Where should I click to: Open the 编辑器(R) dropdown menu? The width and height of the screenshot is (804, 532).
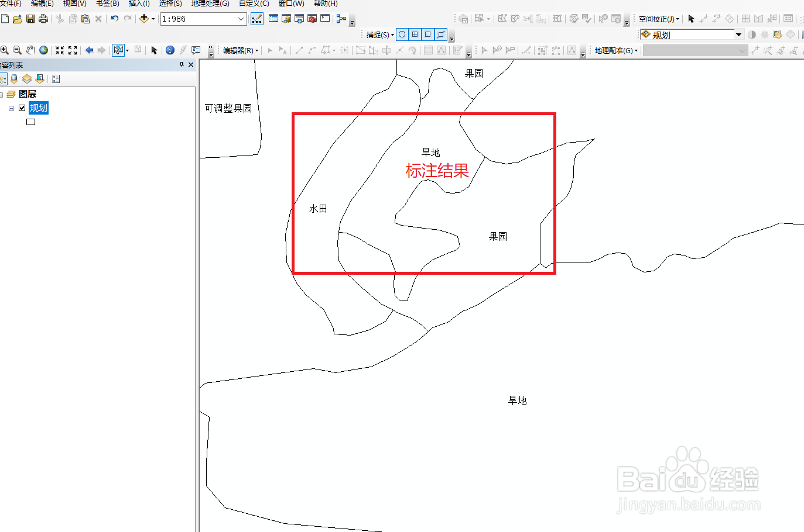coord(240,50)
